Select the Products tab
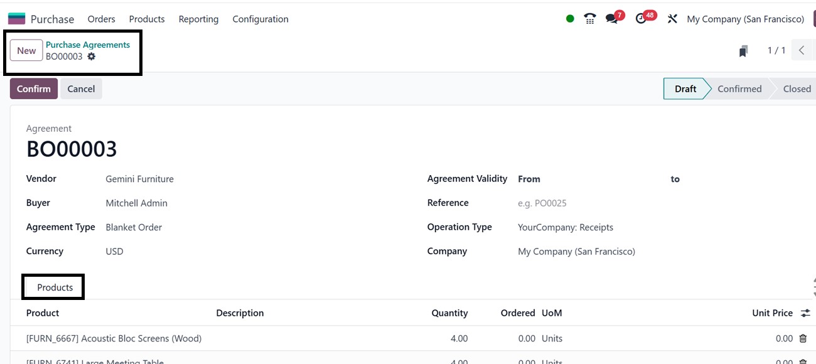 coord(55,287)
